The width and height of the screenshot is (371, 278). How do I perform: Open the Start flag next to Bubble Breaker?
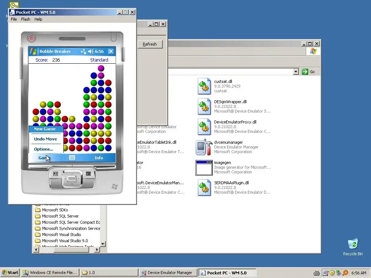tap(33, 51)
